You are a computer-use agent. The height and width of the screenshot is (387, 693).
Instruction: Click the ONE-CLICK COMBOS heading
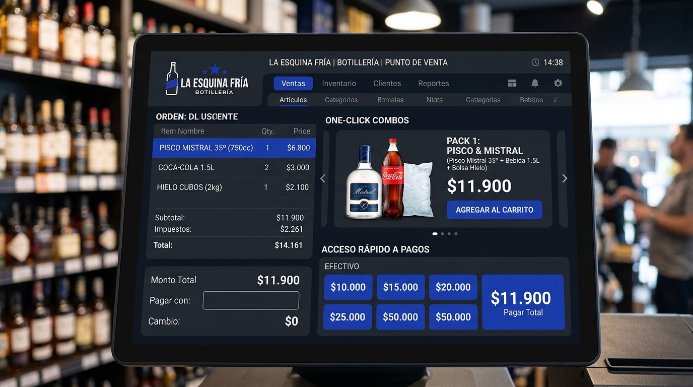[x=367, y=120]
